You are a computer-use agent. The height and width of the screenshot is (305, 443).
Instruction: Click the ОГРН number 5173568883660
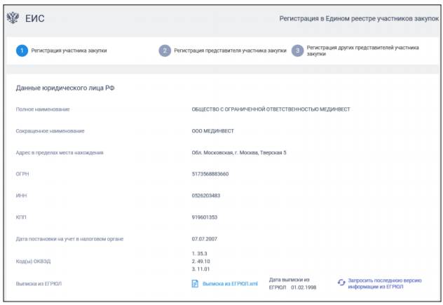click(210, 174)
